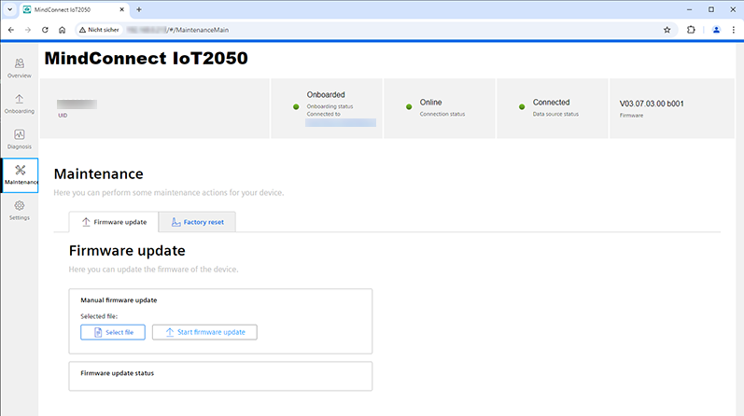The height and width of the screenshot is (416, 744).
Task: Go forward in browser history
Action: tap(28, 30)
